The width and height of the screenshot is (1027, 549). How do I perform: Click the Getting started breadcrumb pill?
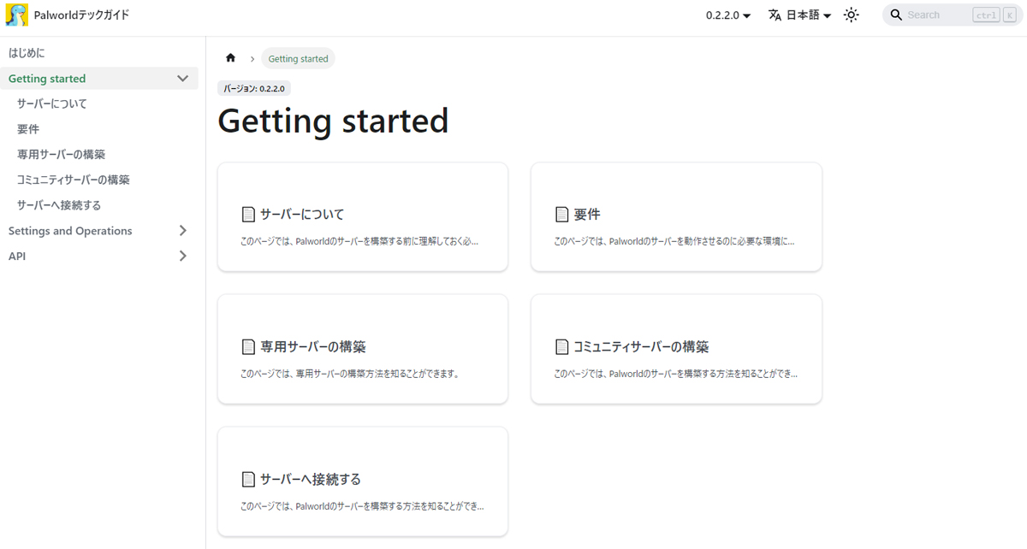[298, 59]
